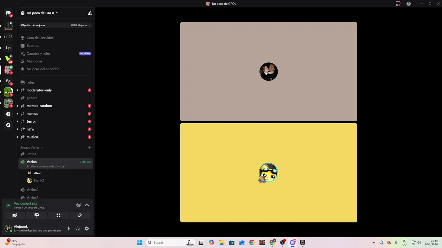The image size is (442, 248).
Task: Click Alejo's avatar in the top video tile
Action: pos(269,72)
